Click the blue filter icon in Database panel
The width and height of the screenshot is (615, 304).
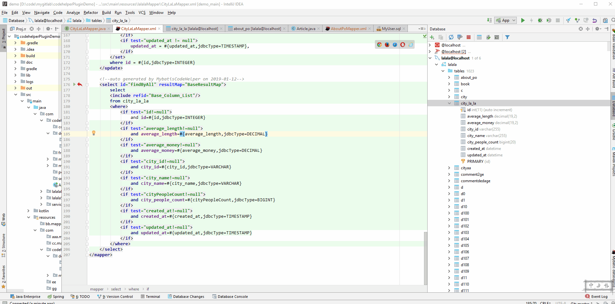click(507, 37)
